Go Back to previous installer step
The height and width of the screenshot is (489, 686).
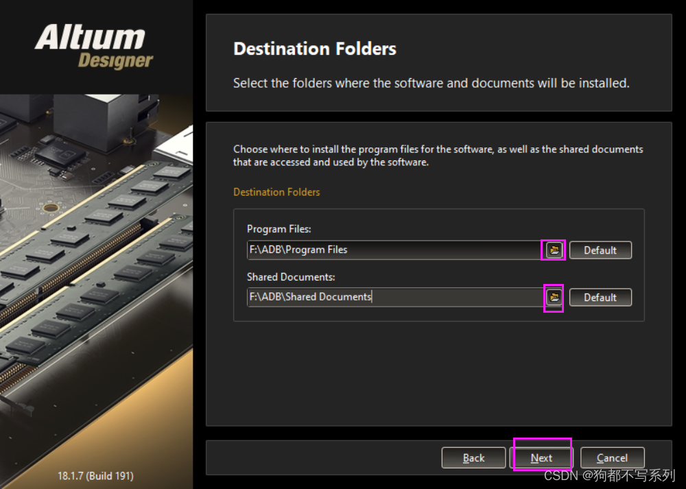tap(473, 458)
